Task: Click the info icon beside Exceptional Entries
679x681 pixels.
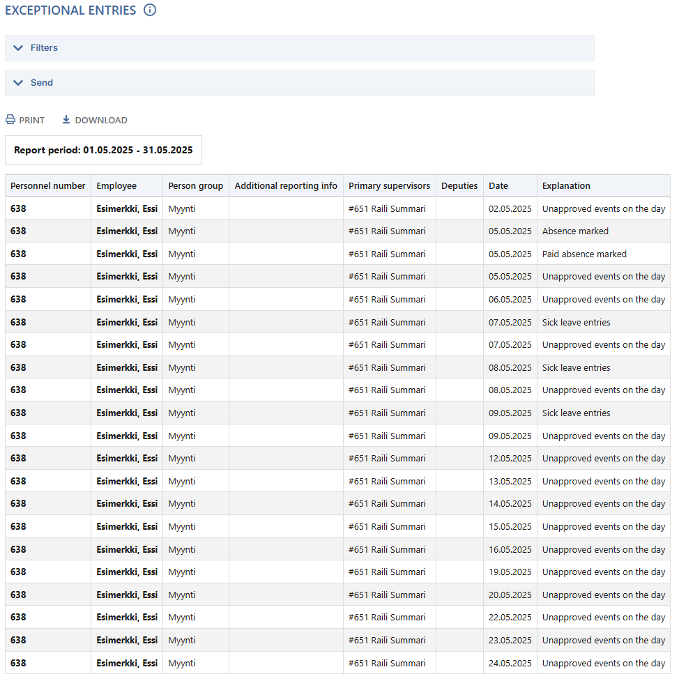Action: 150,10
